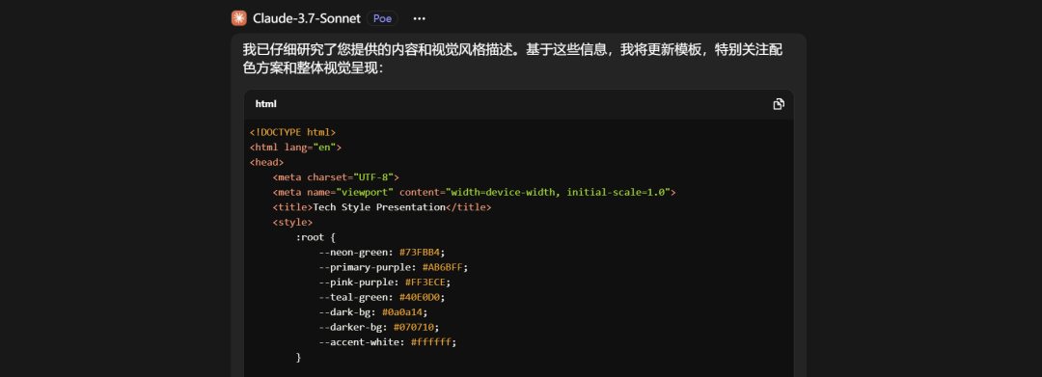The height and width of the screenshot is (377, 1042).
Task: Click the <html lang="en"> code line
Action: click(296, 148)
